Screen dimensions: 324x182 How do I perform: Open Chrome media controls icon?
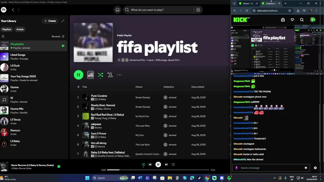pos(304,11)
